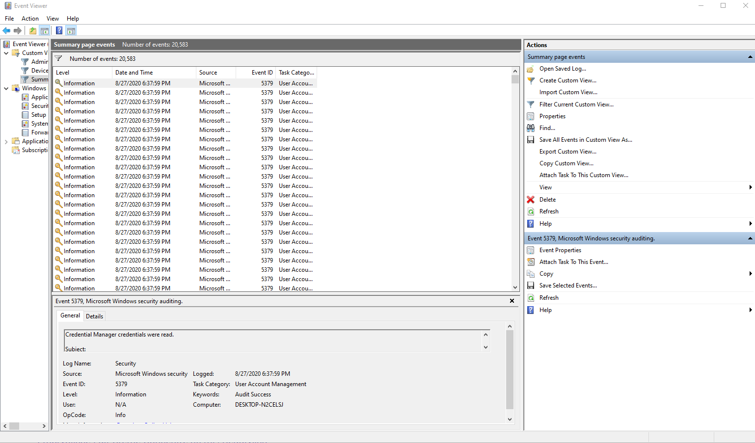The width and height of the screenshot is (755, 443).
Task: Click the Create Custom View funnel icon
Action: 531,80
